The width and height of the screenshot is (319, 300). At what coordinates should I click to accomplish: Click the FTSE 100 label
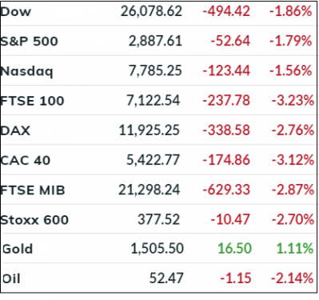(32, 101)
